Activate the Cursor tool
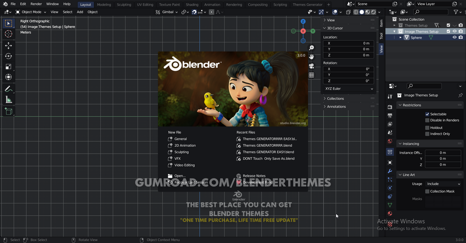This screenshot has height=243, width=466. coord(8,34)
